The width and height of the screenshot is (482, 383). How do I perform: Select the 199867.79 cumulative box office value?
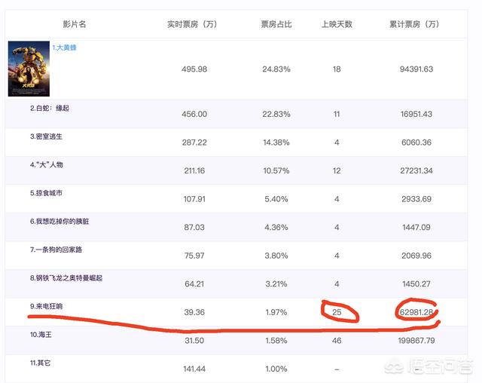416,341
